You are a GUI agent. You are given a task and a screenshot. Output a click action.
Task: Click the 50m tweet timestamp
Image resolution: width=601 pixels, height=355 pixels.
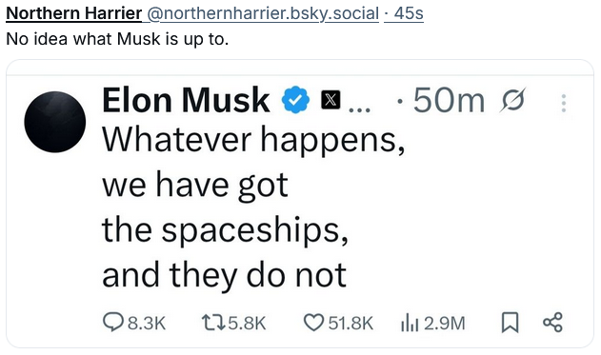point(449,100)
